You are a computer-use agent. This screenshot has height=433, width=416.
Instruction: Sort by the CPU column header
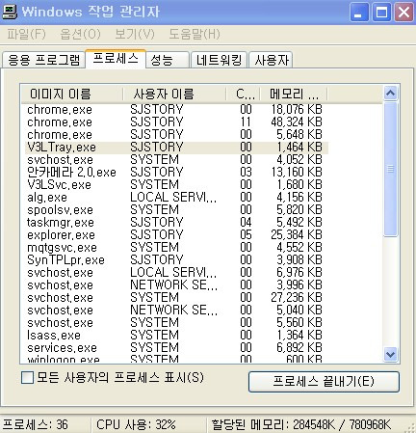pyautogui.click(x=244, y=95)
